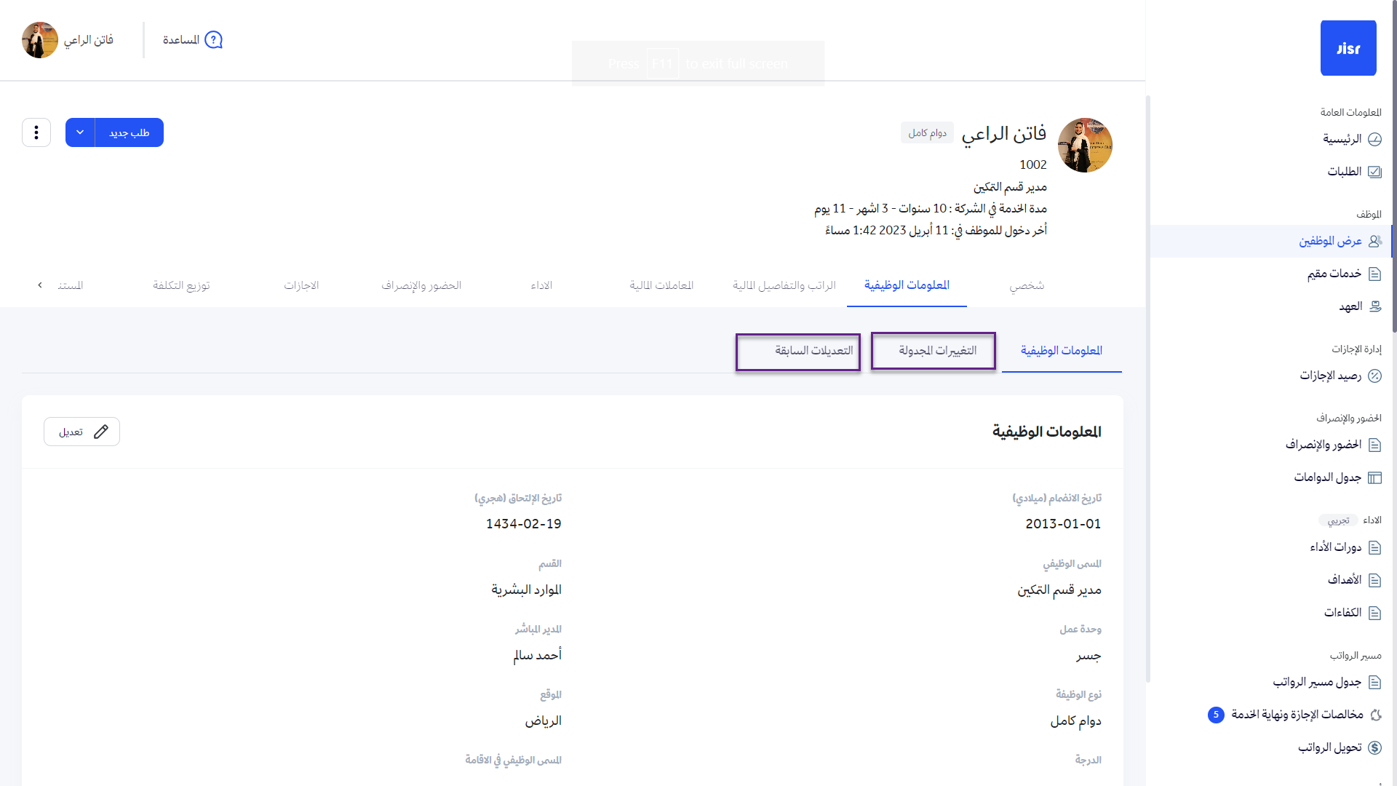
Task: Click جدول الدوامات schedule icon
Action: click(x=1374, y=478)
